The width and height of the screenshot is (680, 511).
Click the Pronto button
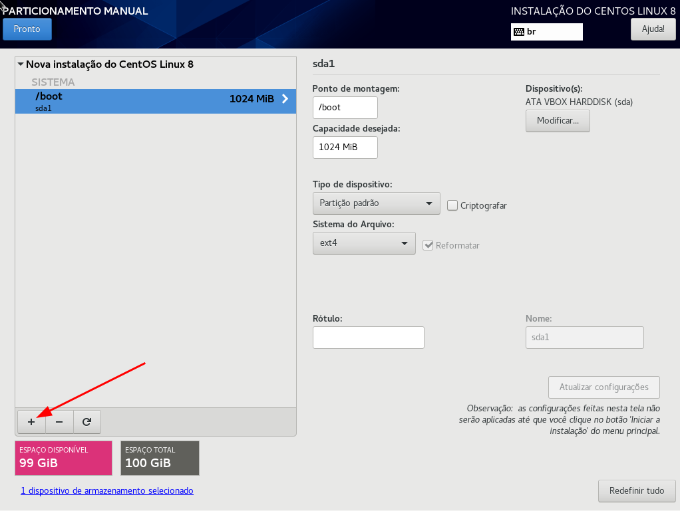click(27, 29)
